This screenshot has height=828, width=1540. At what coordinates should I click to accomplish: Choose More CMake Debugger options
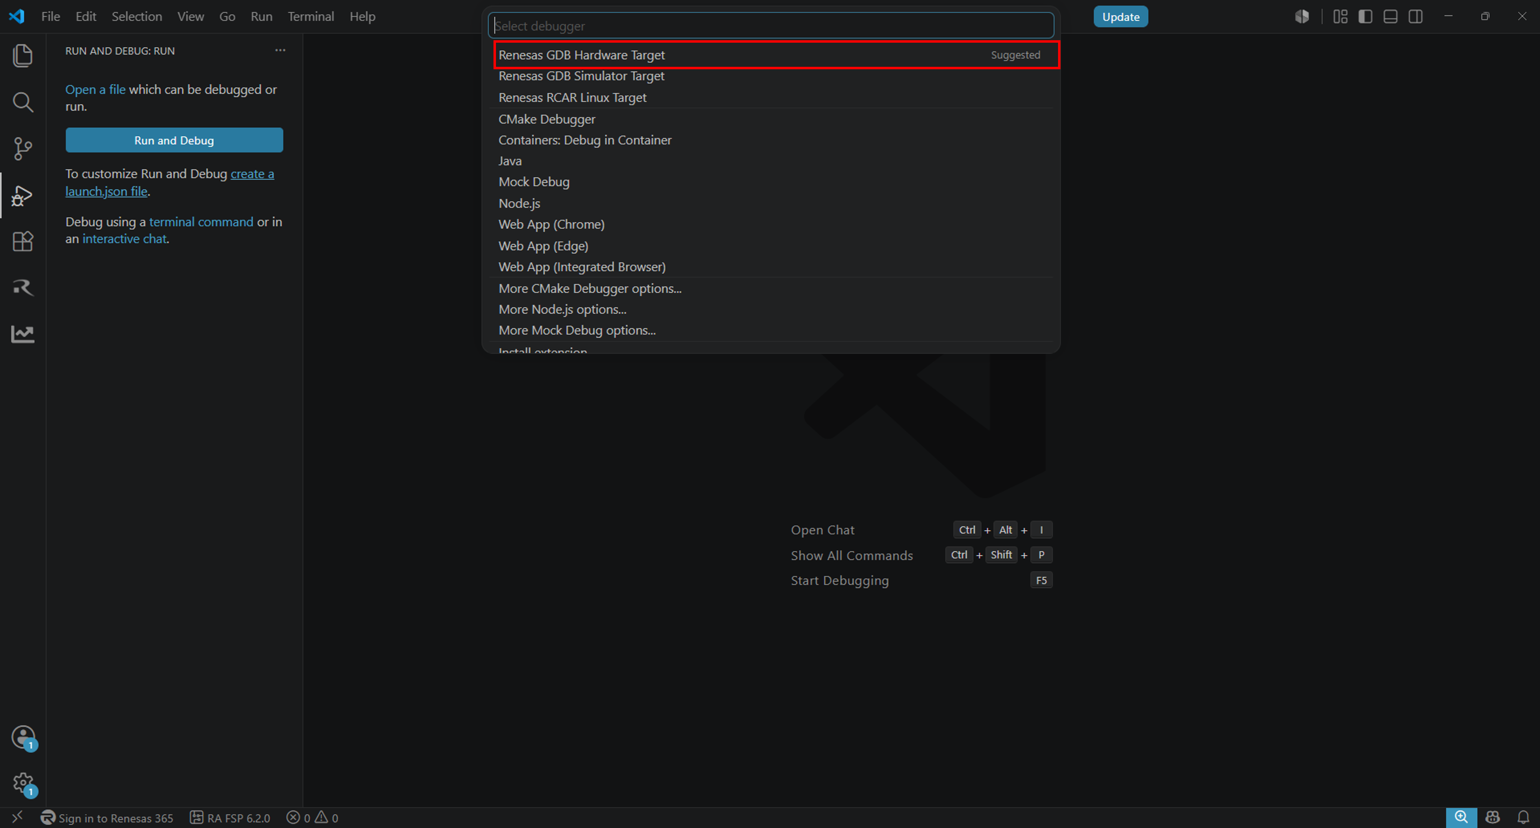[x=771, y=288]
